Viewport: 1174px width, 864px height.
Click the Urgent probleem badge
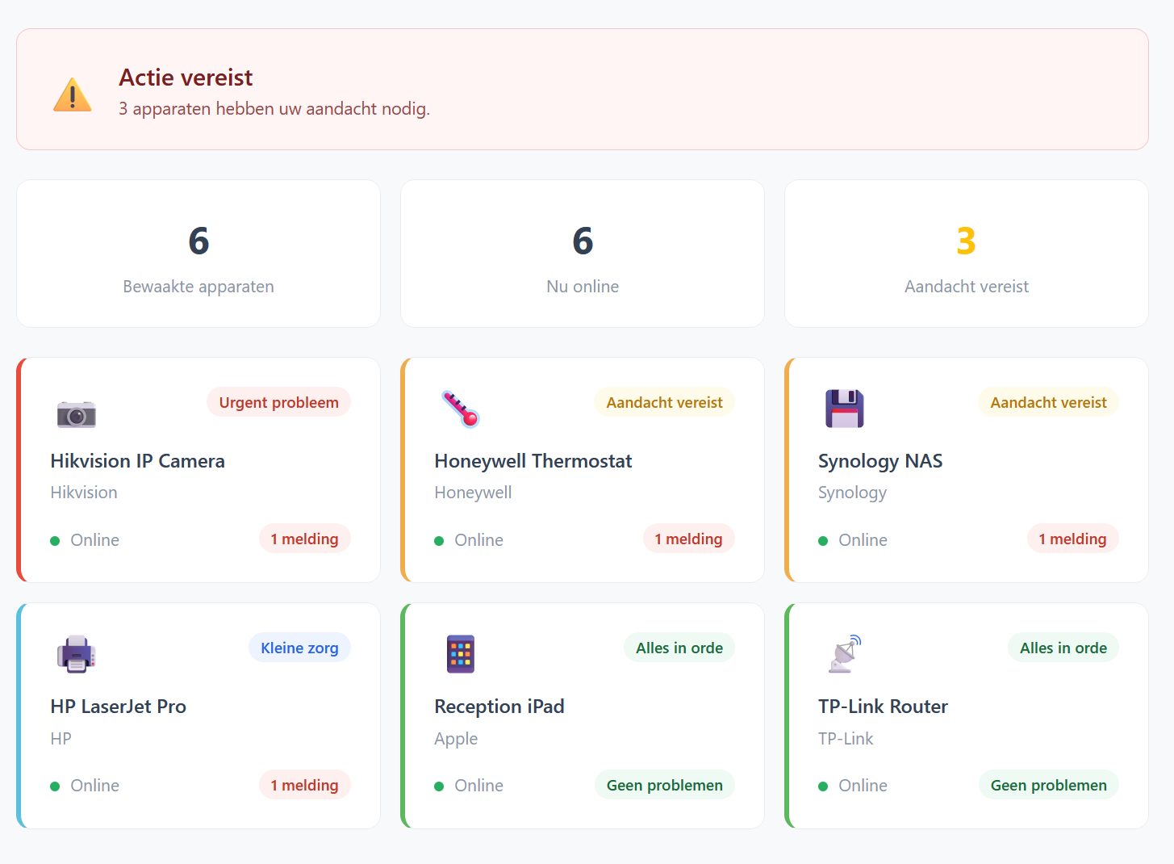(x=278, y=401)
